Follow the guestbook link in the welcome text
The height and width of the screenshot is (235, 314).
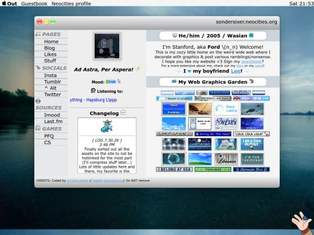coord(251,62)
